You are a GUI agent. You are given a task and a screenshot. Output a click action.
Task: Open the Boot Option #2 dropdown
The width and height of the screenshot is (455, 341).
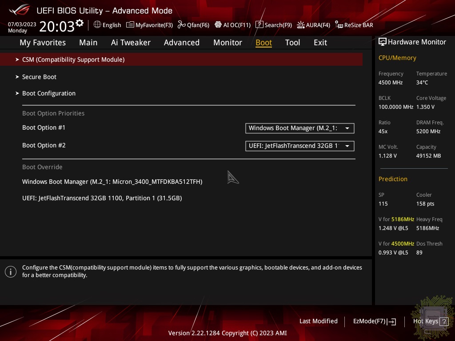click(x=299, y=146)
